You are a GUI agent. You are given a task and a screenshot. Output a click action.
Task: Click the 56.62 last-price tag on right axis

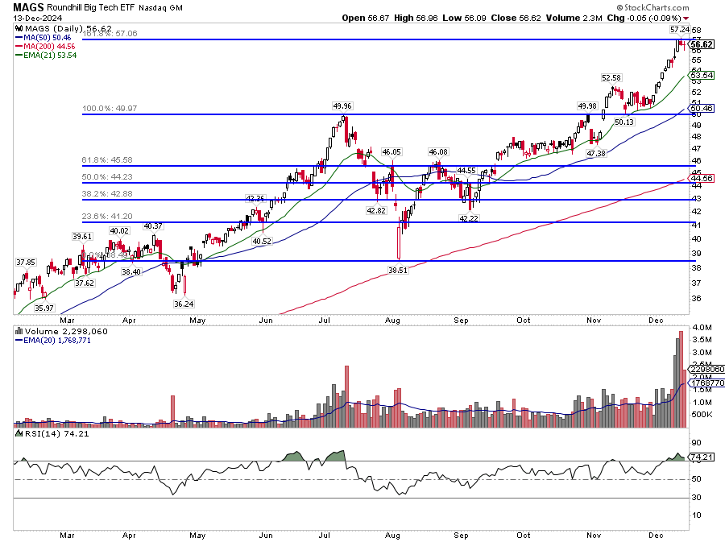pos(701,44)
